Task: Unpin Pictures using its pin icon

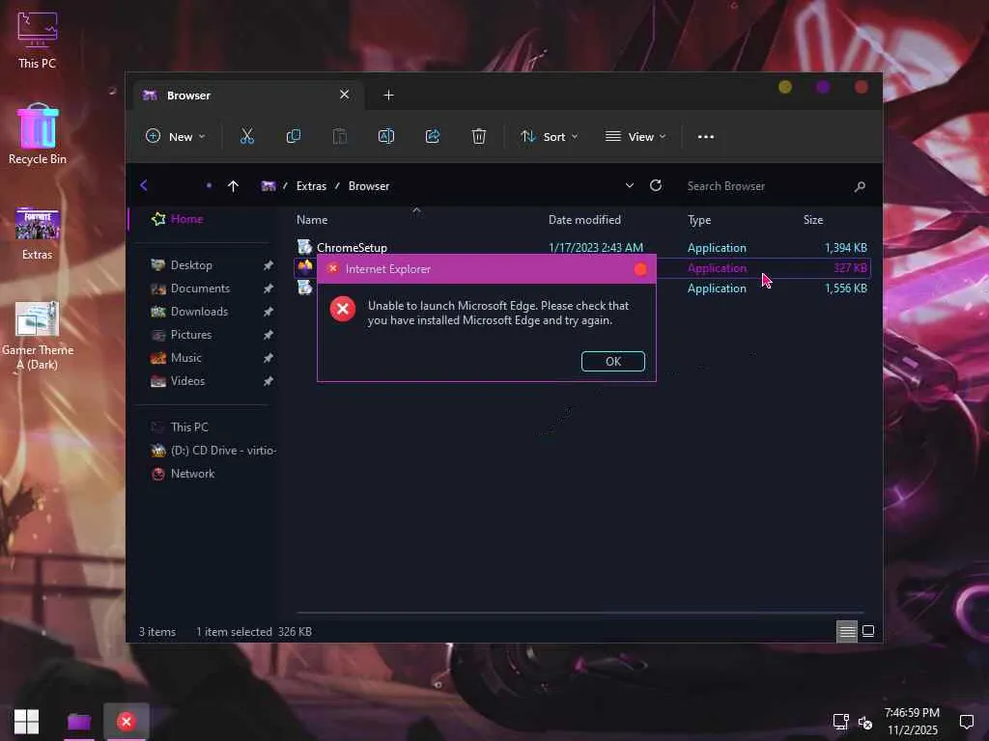Action: click(268, 335)
